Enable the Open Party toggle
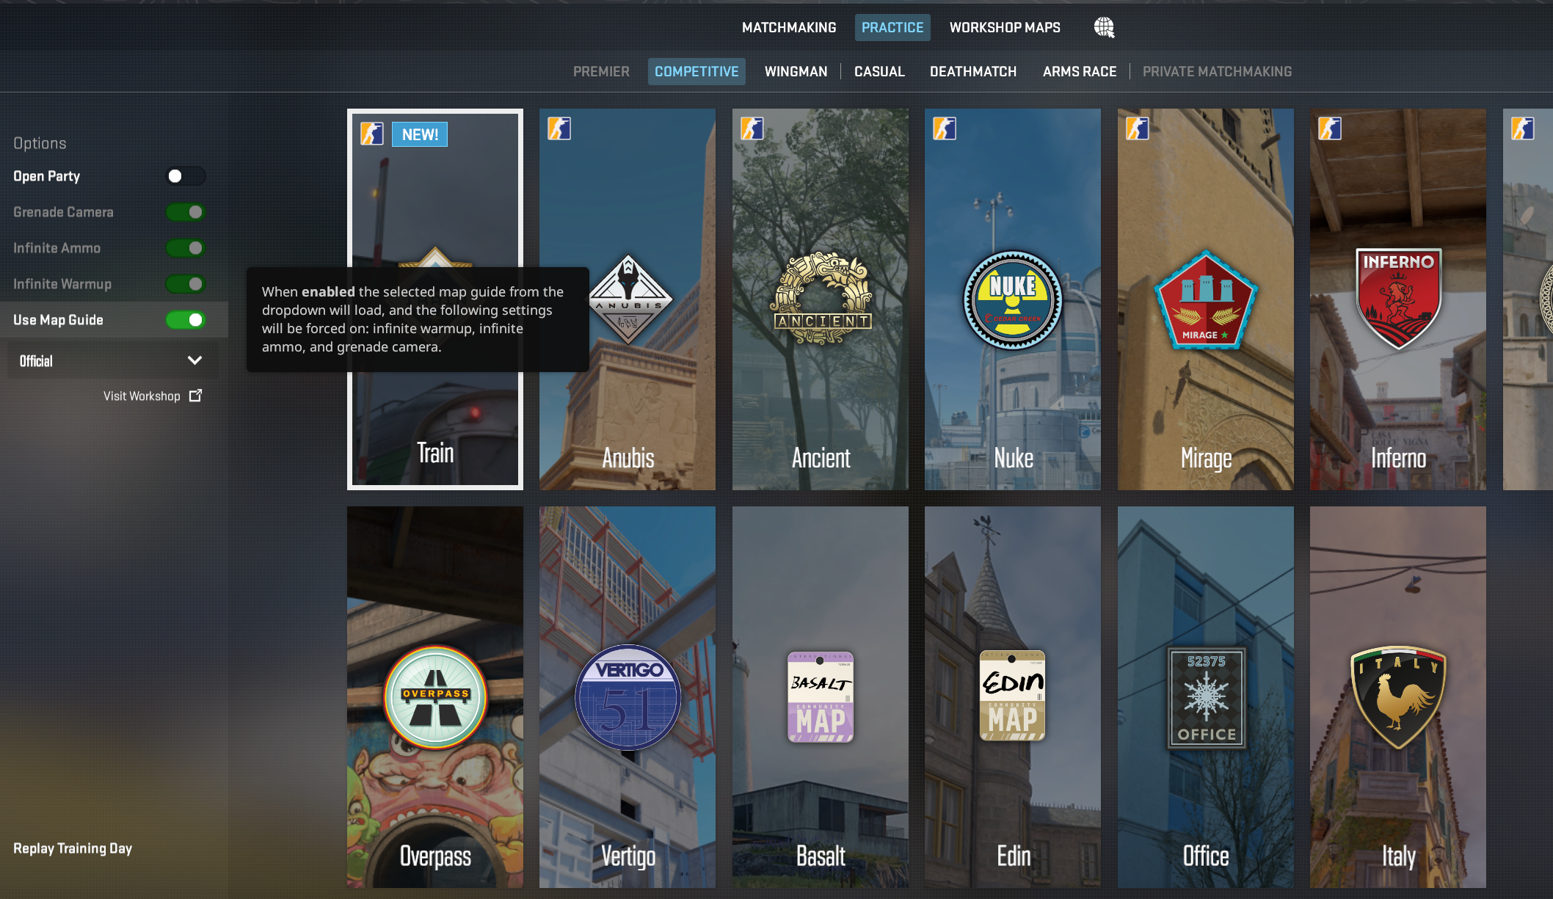 [x=186, y=176]
